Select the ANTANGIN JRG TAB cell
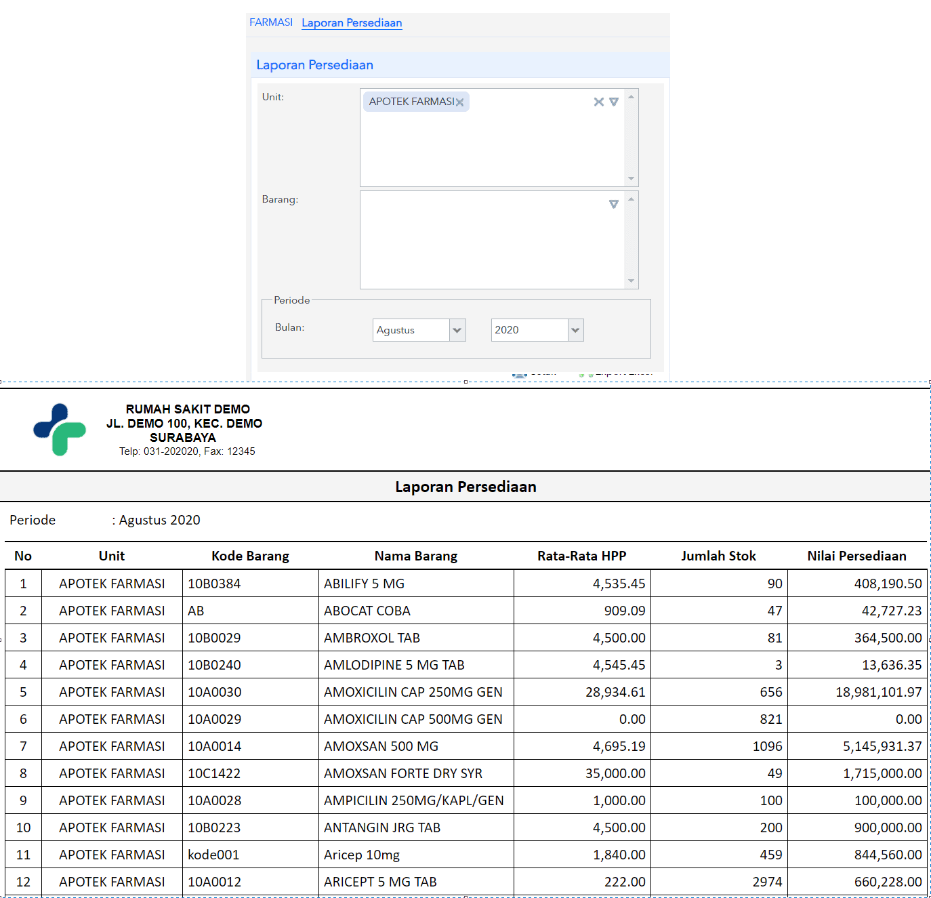This screenshot has height=898, width=931. [x=416, y=828]
